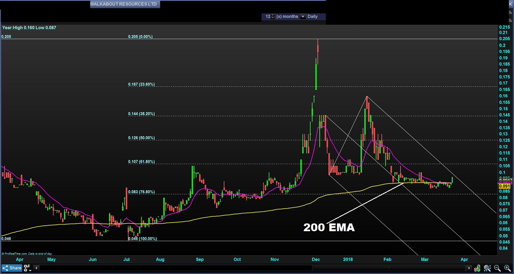Select the Daily timeframe label

(312, 17)
